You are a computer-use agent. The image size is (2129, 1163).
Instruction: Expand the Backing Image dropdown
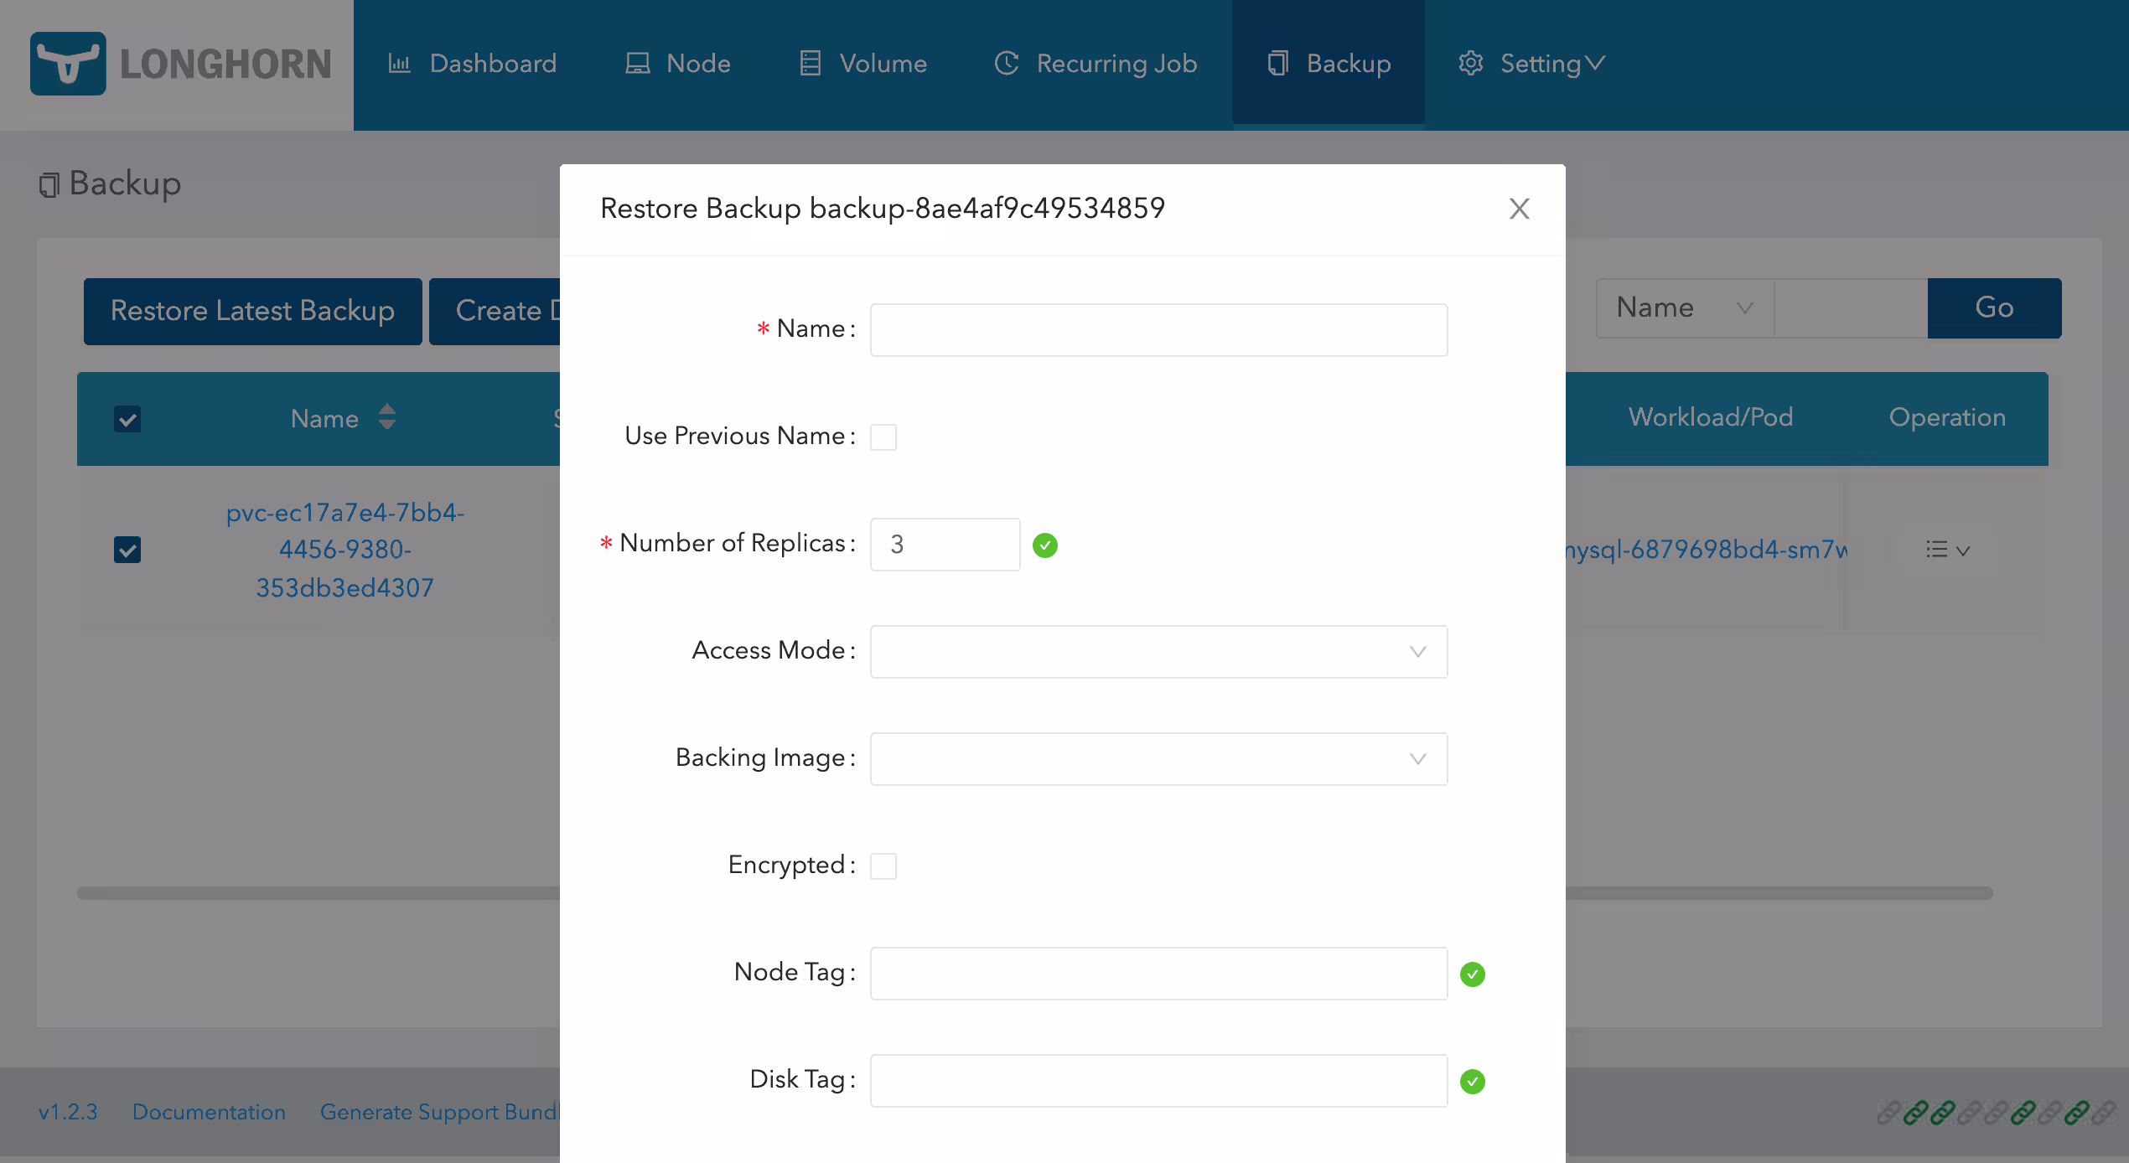coord(1158,759)
